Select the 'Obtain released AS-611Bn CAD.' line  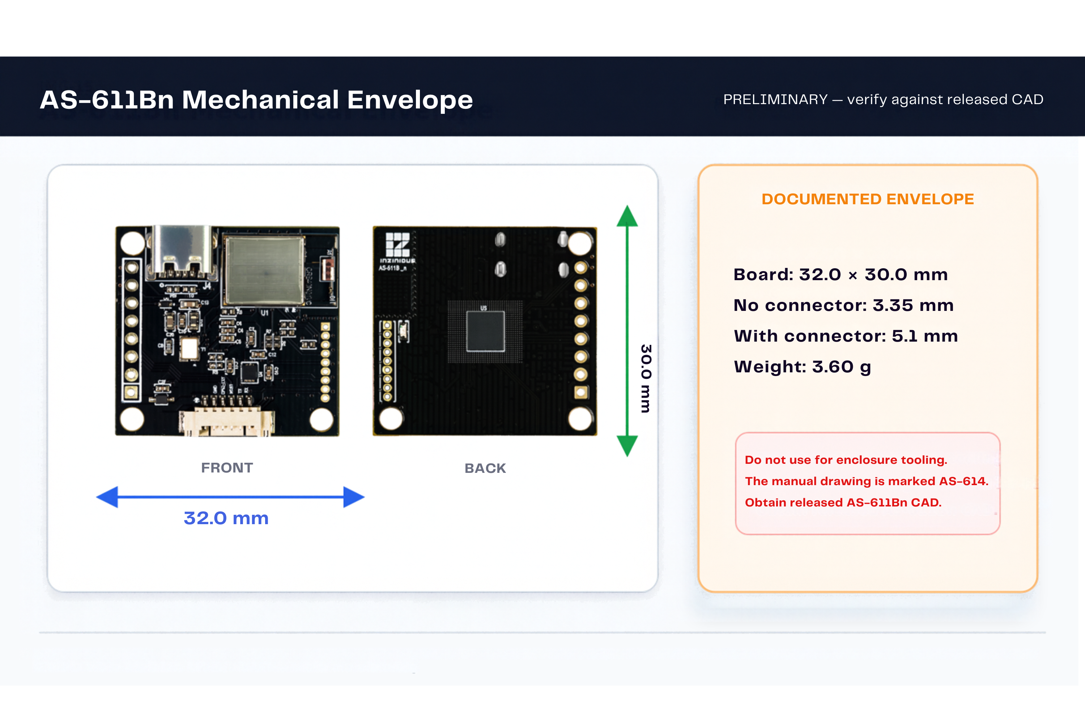843,502
